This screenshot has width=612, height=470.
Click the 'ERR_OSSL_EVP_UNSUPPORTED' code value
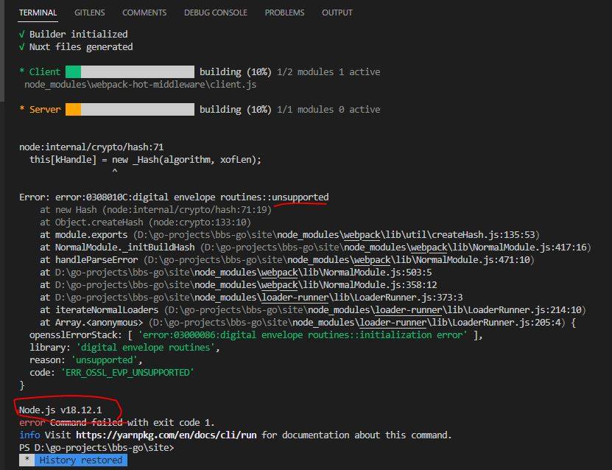pos(127,373)
